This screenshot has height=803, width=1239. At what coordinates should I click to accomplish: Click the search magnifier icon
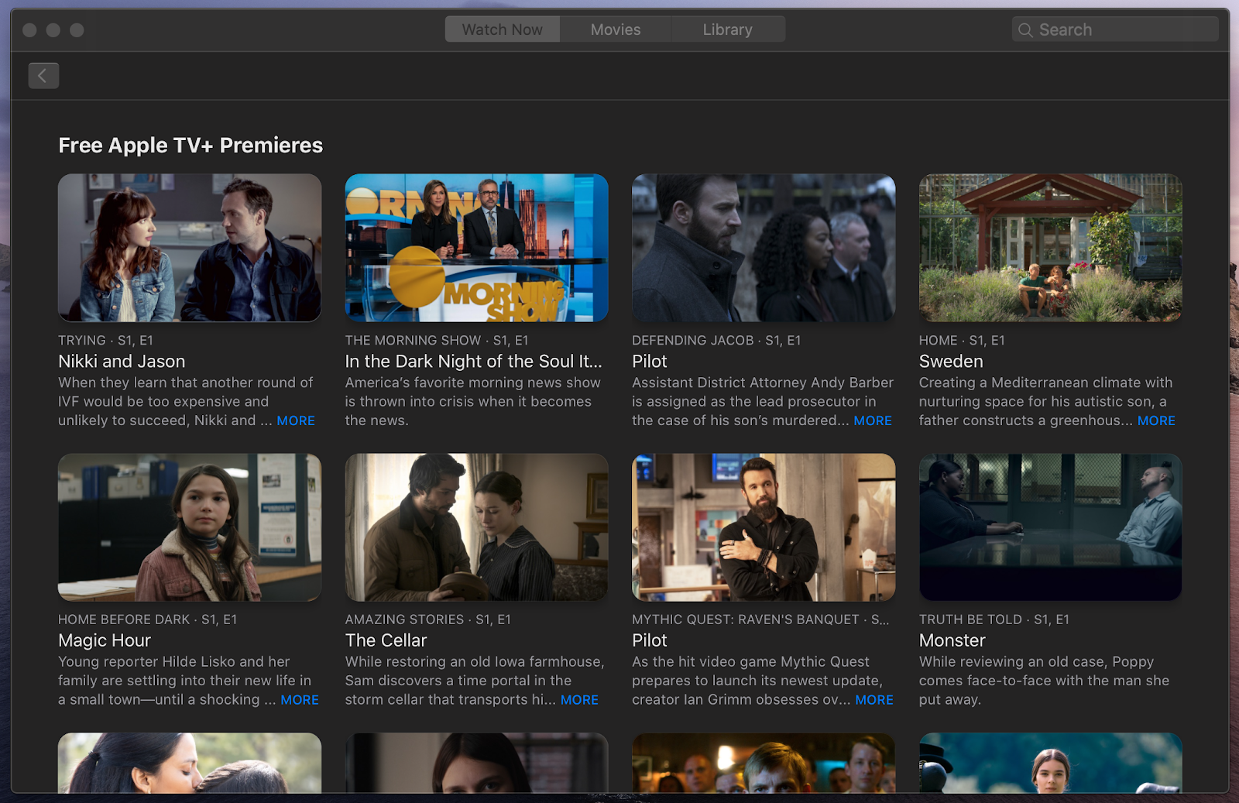click(1025, 30)
